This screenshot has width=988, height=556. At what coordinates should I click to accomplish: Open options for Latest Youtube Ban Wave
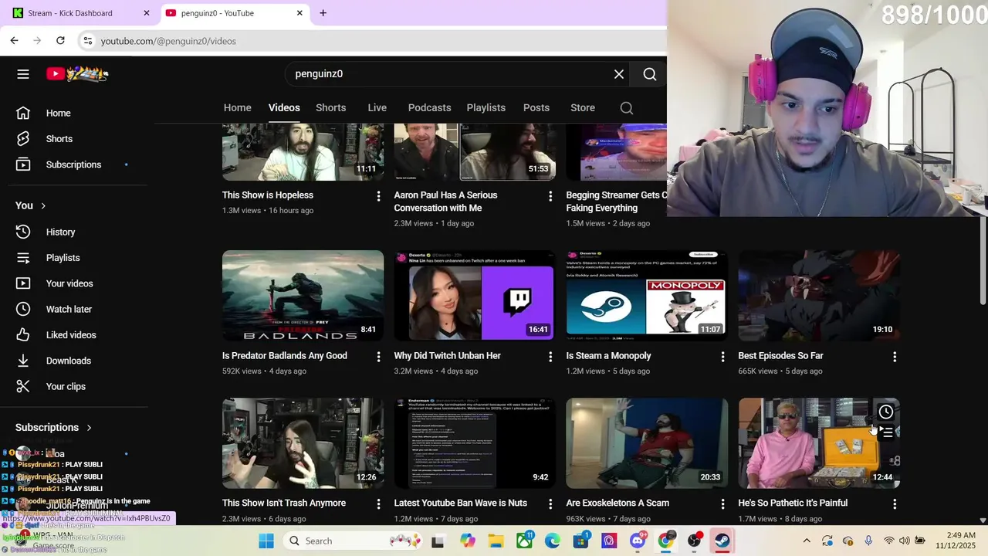550,503
